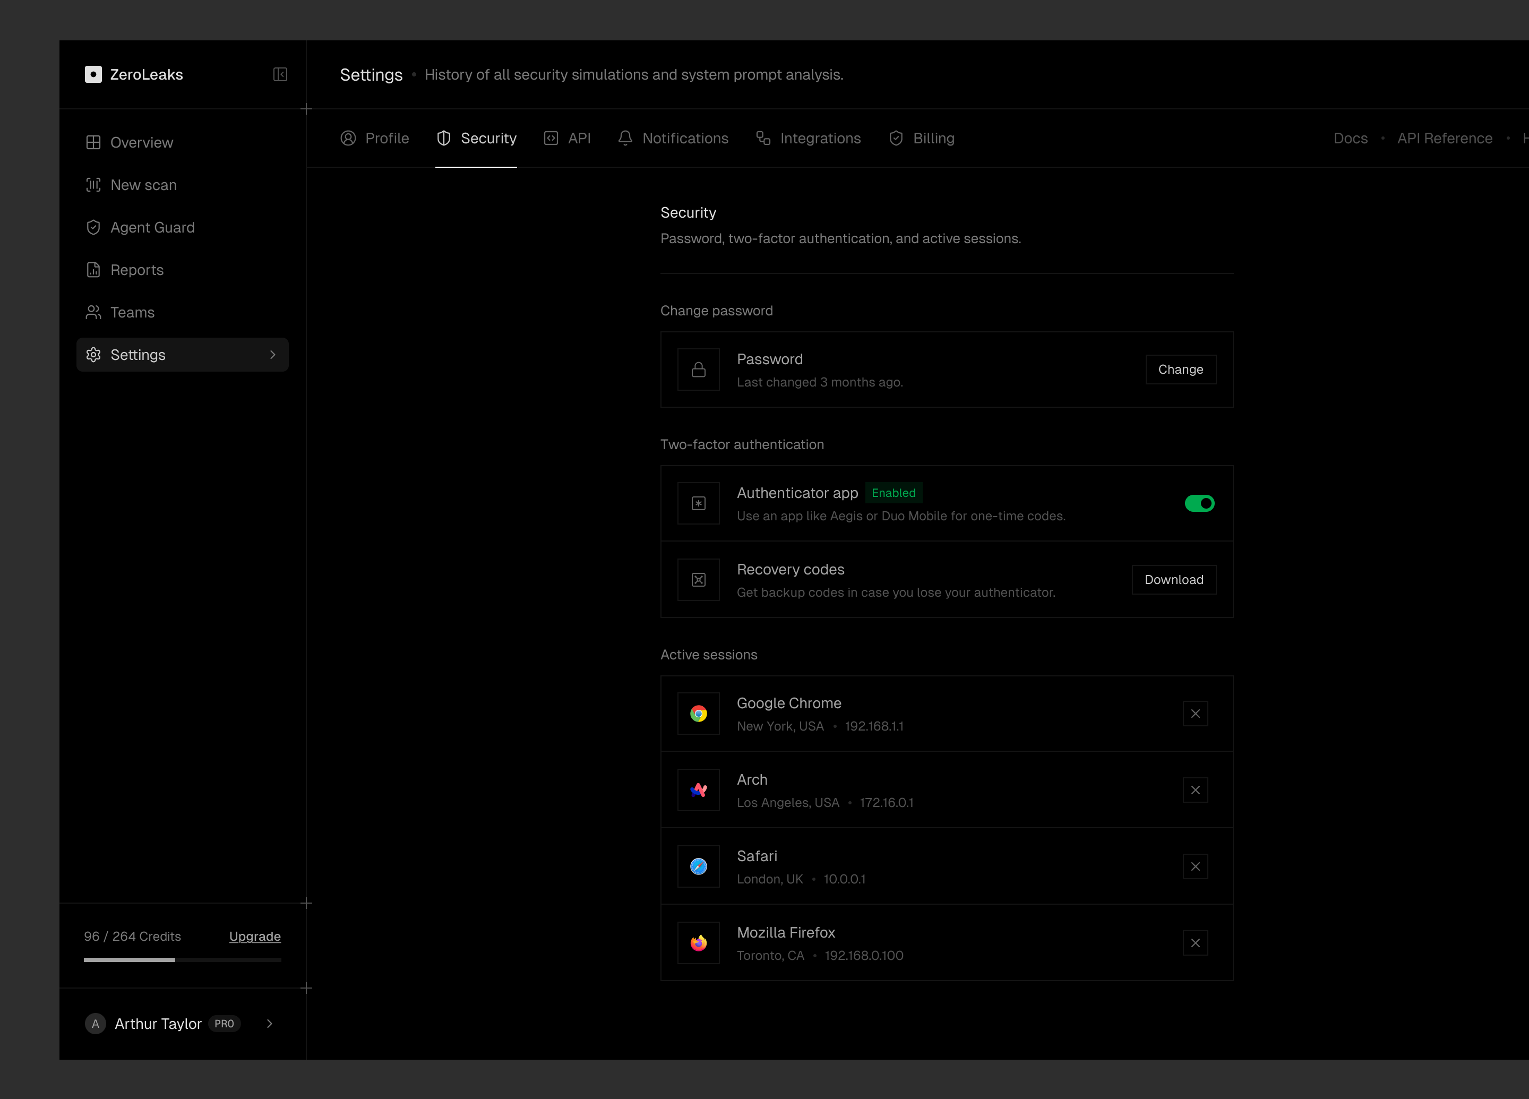The width and height of the screenshot is (1529, 1099).
Task: Click the Settings page heading
Action: pyautogui.click(x=371, y=74)
